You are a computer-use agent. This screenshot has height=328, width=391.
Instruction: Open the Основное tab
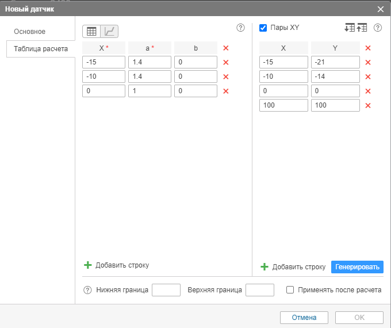click(x=29, y=32)
